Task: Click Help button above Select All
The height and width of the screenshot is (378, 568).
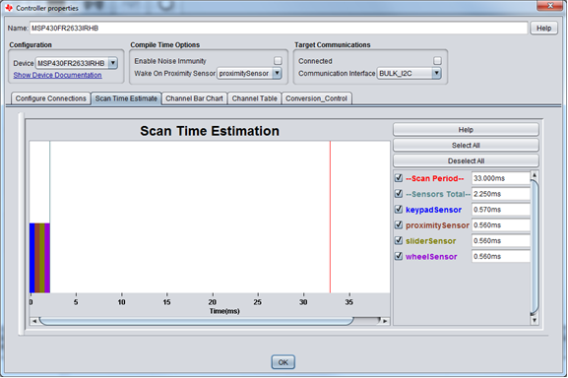Action: [466, 130]
